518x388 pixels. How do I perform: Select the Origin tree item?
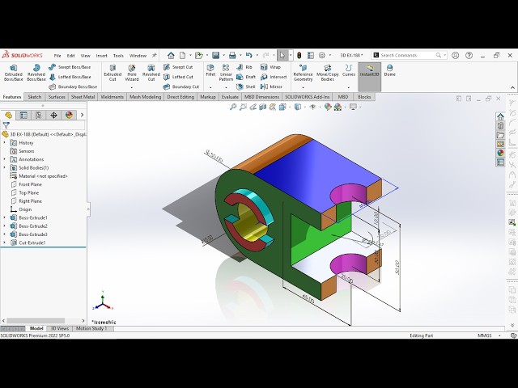click(x=22, y=209)
